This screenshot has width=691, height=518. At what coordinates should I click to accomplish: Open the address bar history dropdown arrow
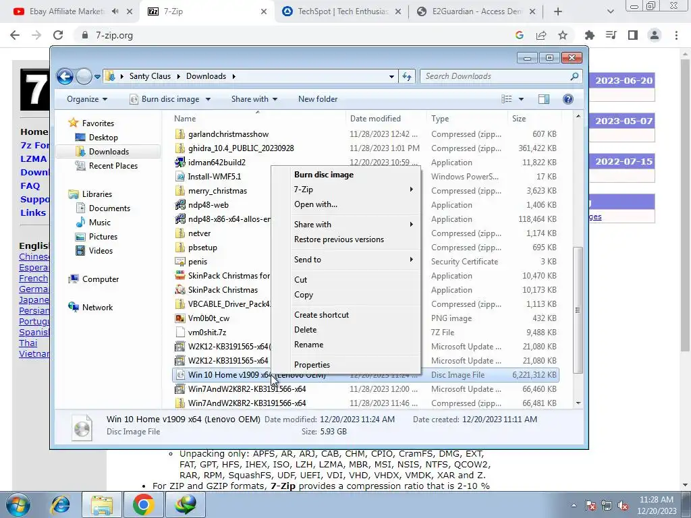point(391,77)
